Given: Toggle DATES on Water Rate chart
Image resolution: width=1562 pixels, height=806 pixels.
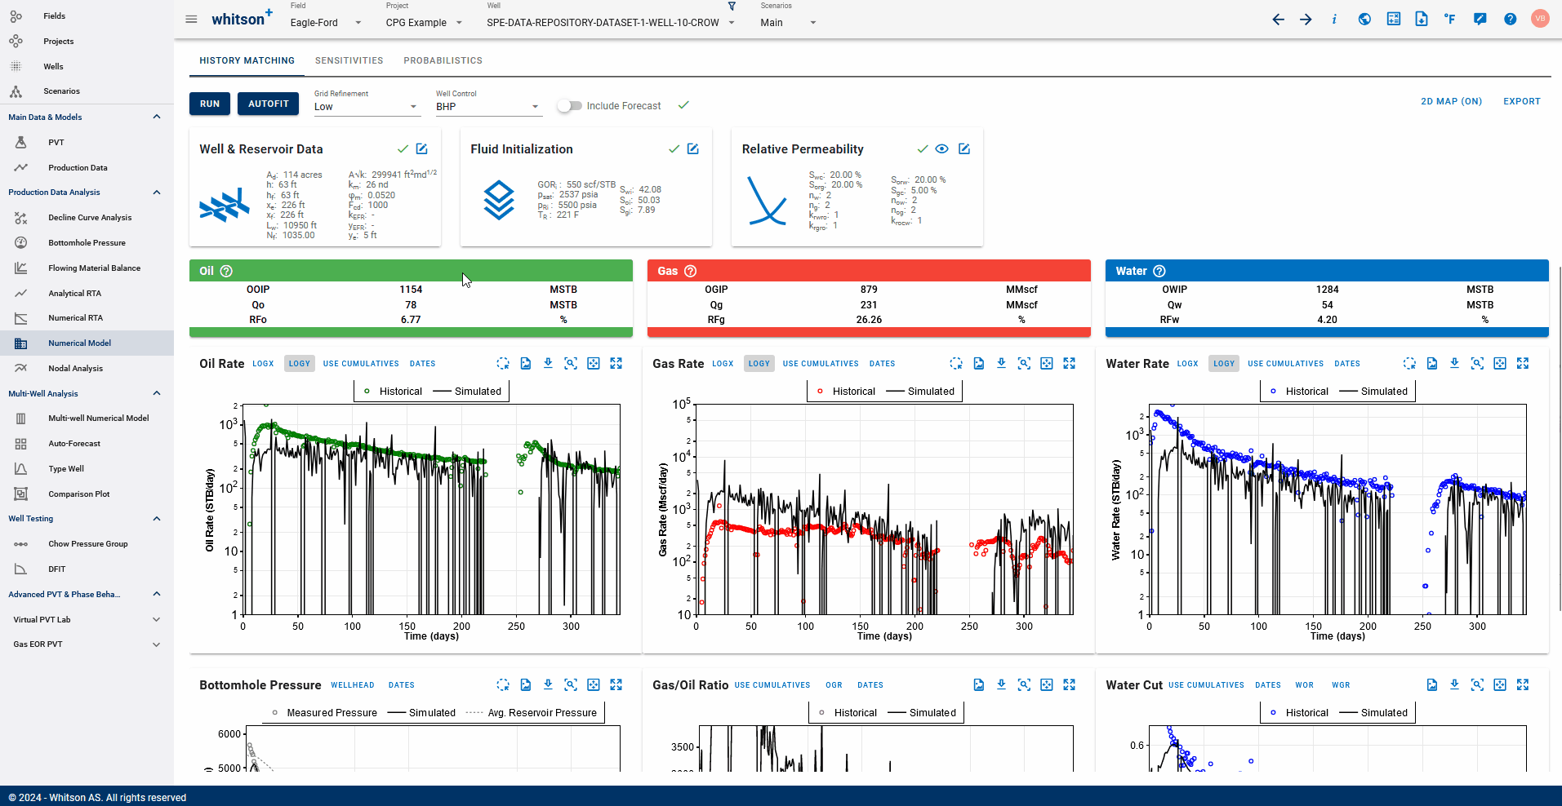Looking at the screenshot, I should click(x=1347, y=364).
